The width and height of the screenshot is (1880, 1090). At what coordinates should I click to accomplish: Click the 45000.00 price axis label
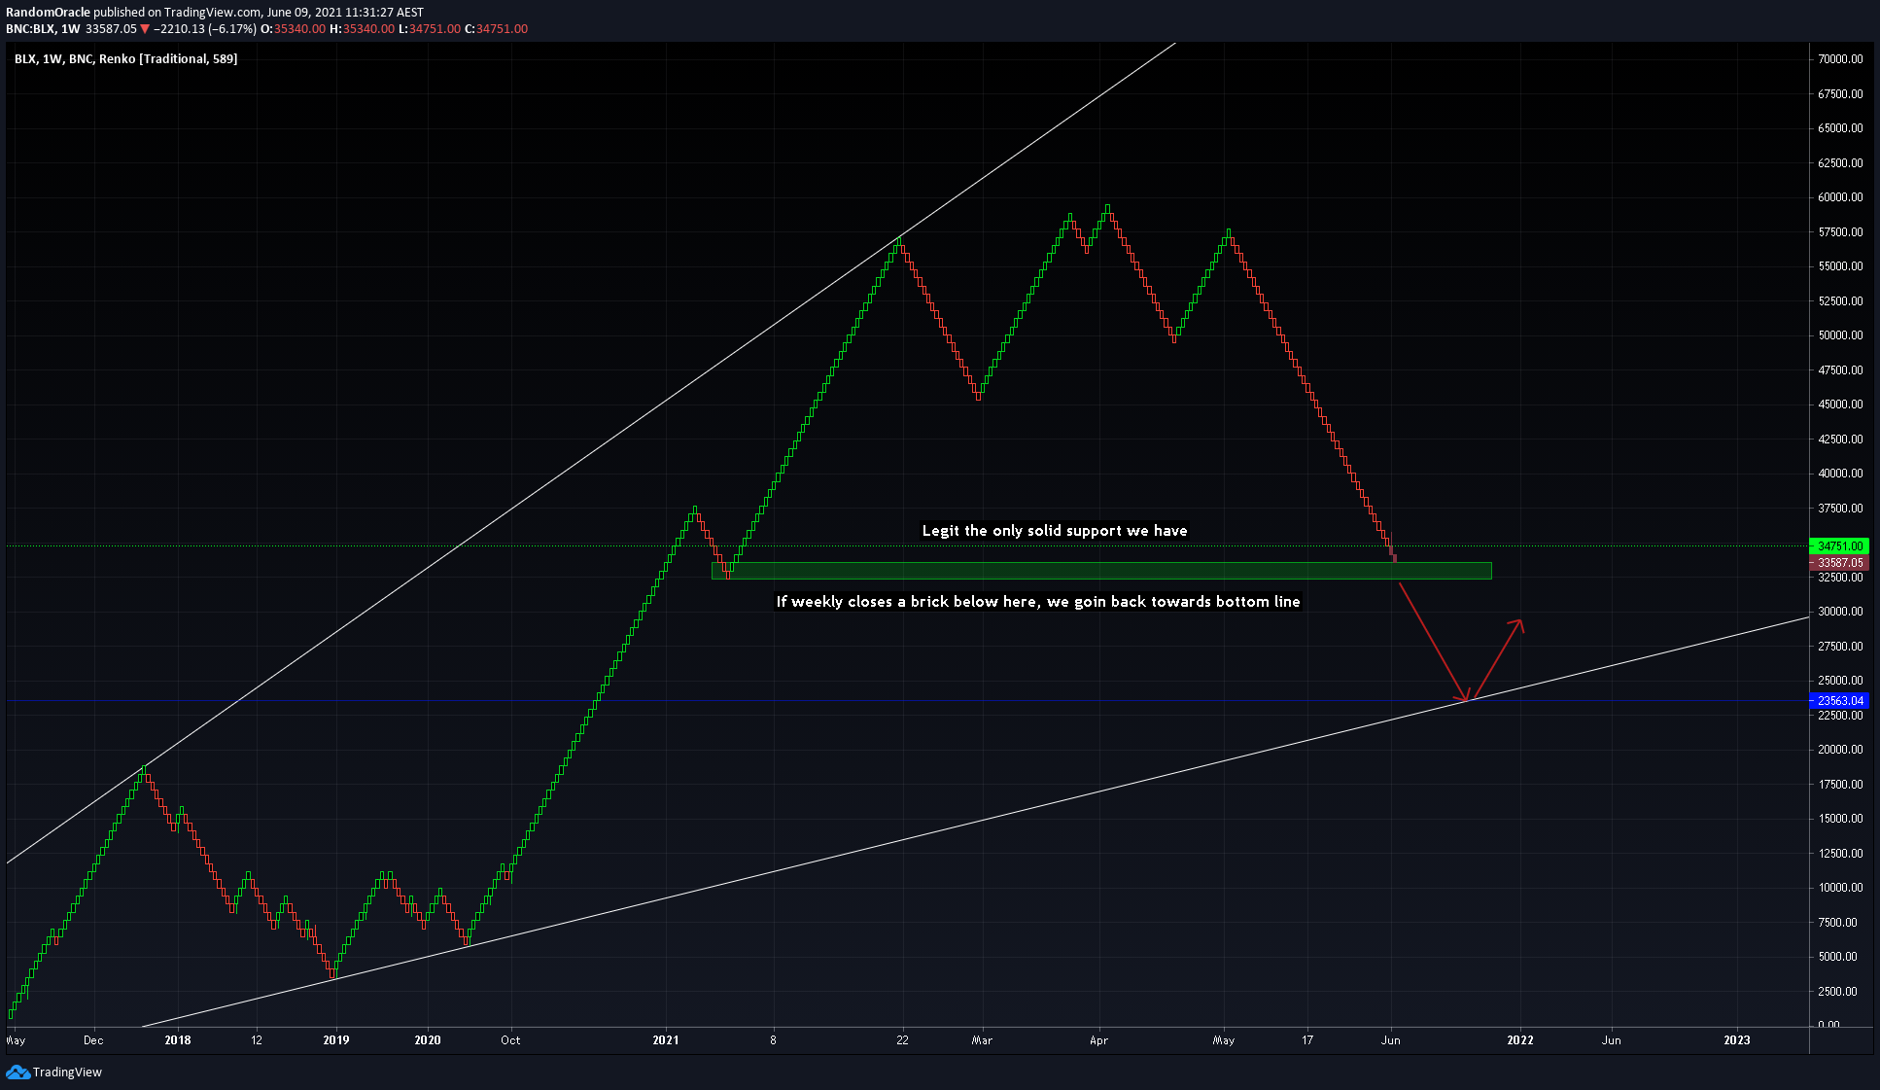pos(1840,404)
